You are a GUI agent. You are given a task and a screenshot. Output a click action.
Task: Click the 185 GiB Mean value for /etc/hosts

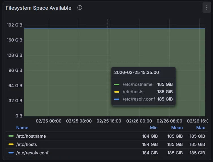click(175, 144)
